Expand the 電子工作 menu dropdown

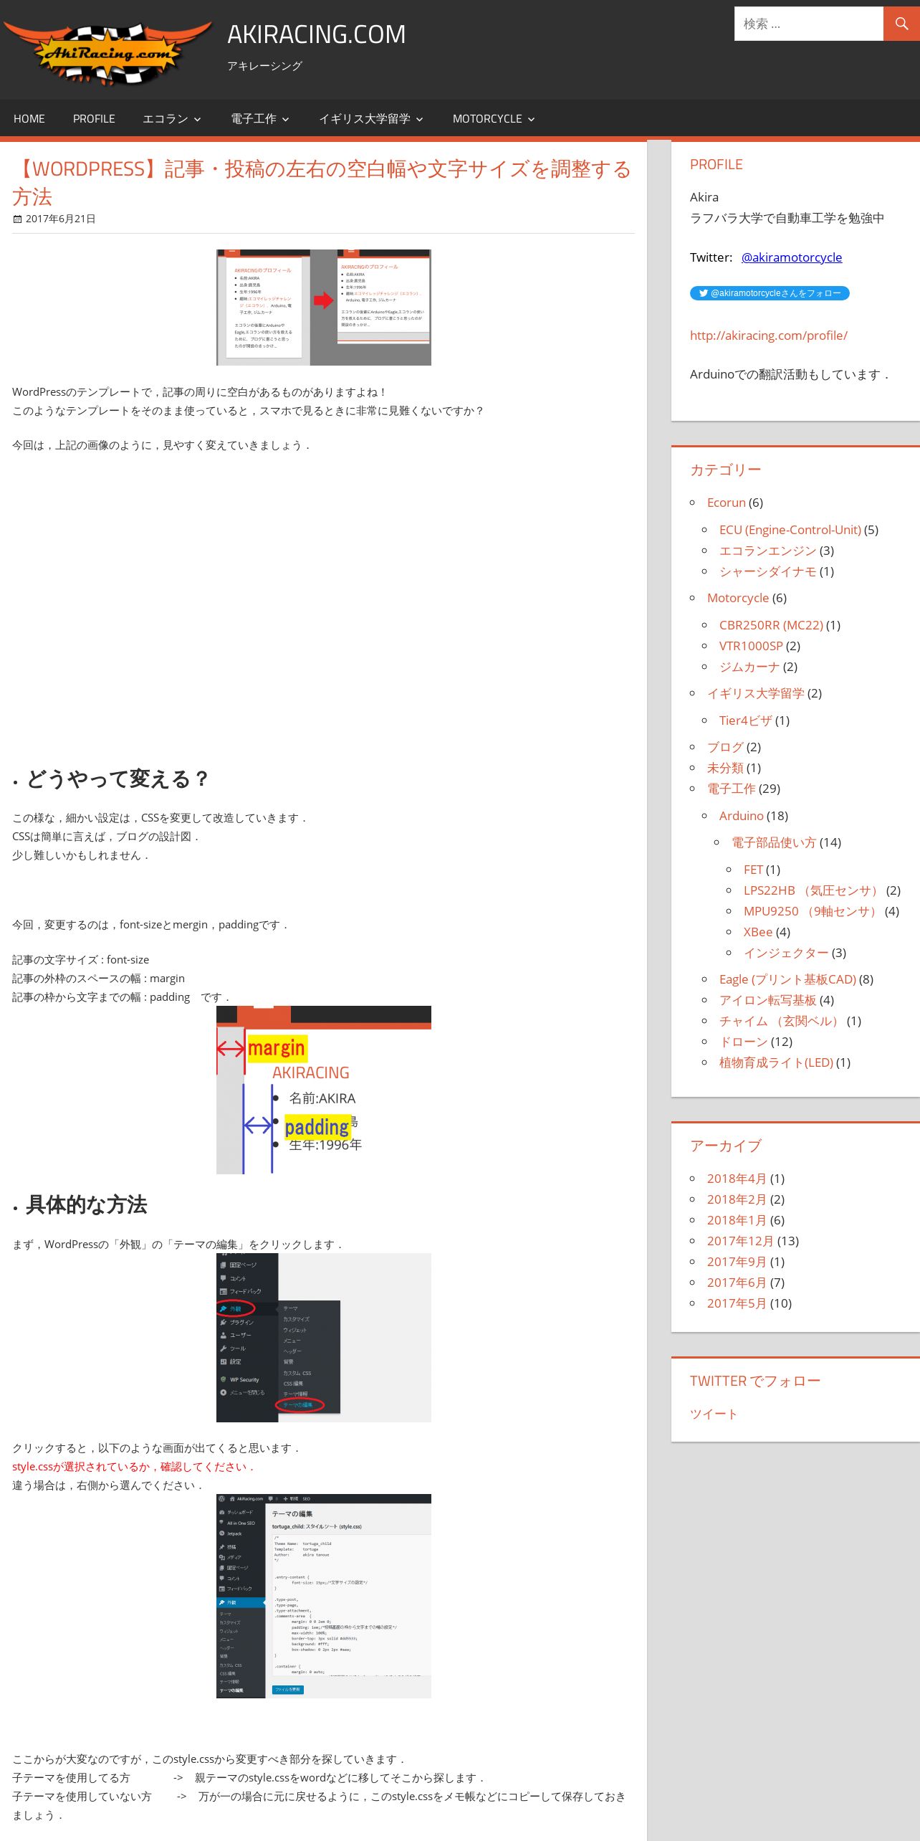[260, 119]
